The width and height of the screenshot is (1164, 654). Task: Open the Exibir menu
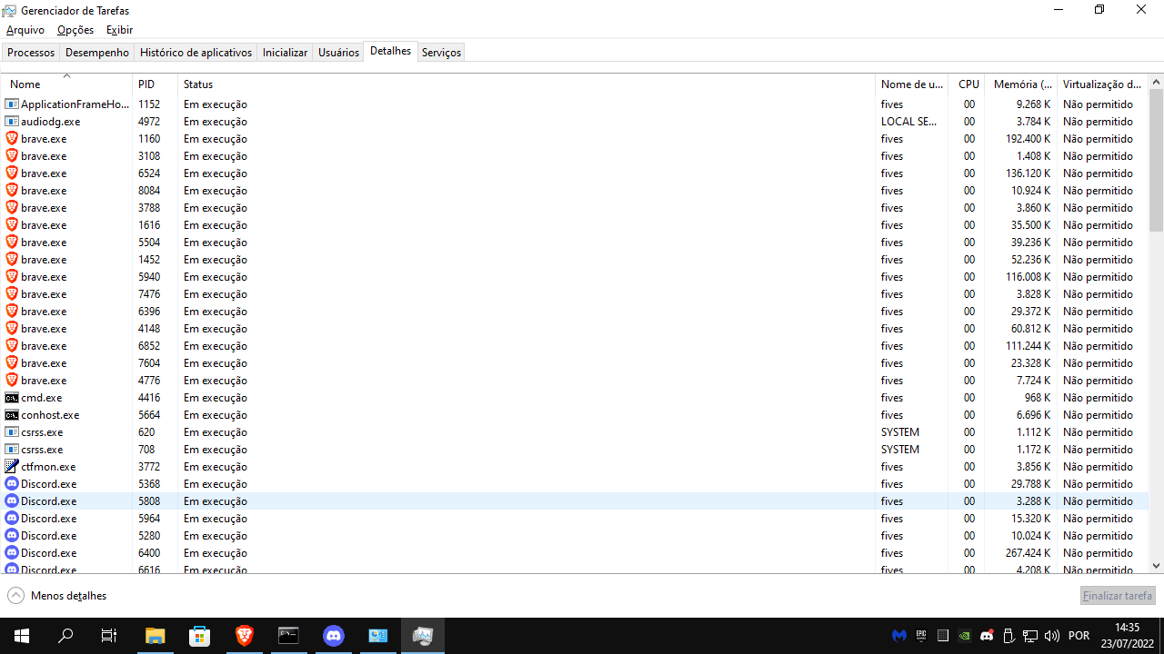[119, 30]
